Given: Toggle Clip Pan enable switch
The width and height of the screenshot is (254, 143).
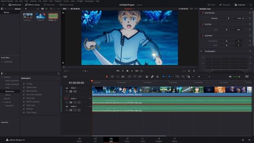Looking at the screenshot, I should [202, 24].
